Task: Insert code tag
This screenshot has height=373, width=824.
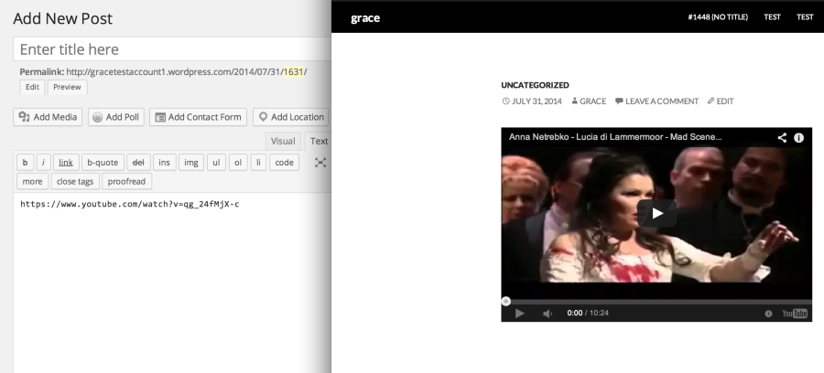Action: coord(285,162)
